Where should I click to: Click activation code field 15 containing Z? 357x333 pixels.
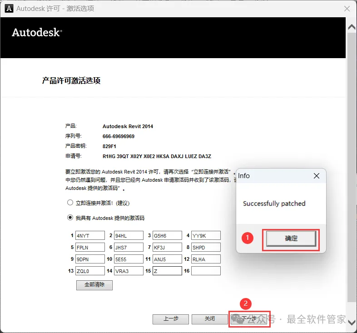click(167, 271)
